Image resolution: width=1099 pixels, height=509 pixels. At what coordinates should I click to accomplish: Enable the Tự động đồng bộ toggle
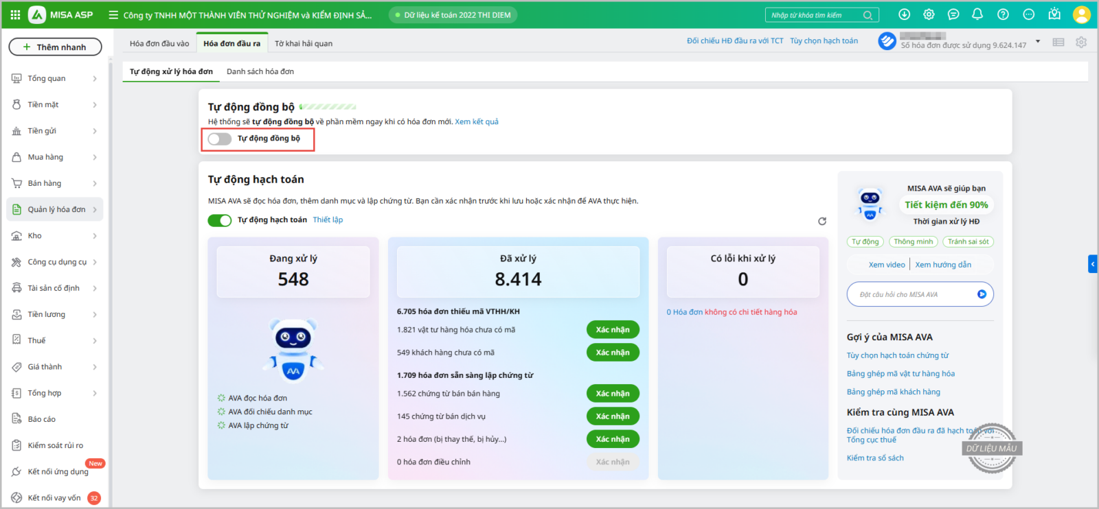point(220,139)
